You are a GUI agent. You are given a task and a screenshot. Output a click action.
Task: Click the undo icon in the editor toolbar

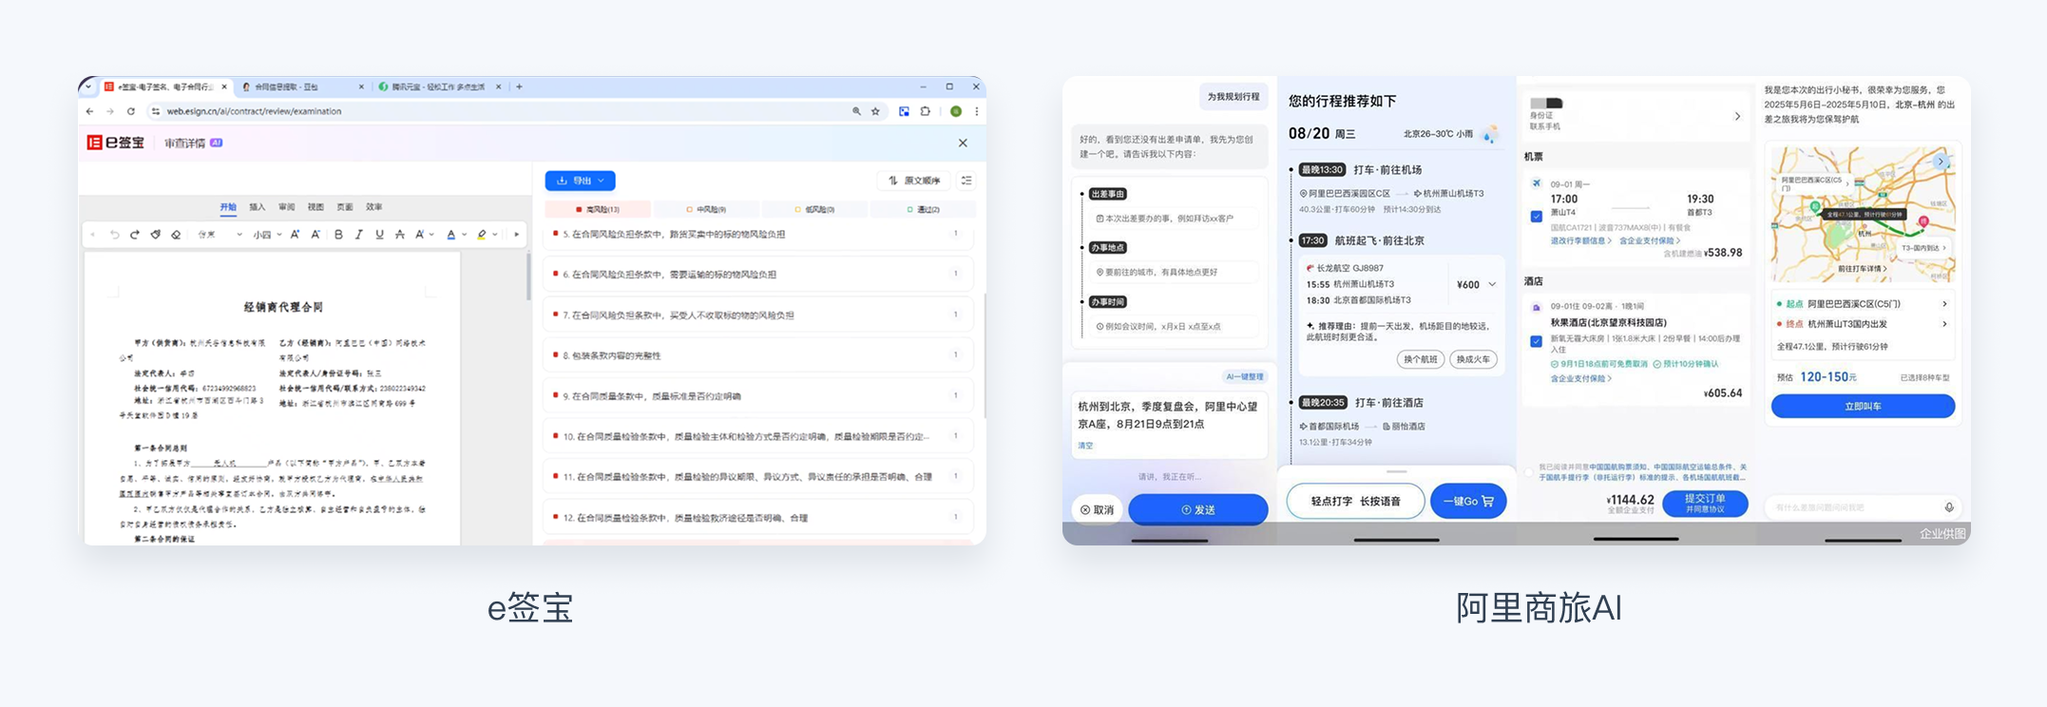tap(114, 235)
